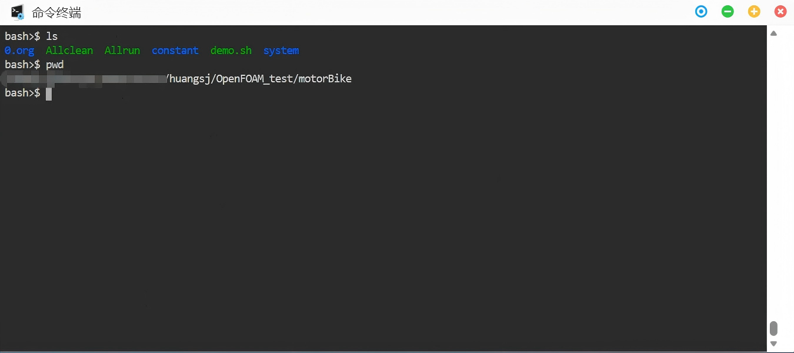This screenshot has height=353, width=794.
Task: Click the red X close button
Action: (780, 11)
